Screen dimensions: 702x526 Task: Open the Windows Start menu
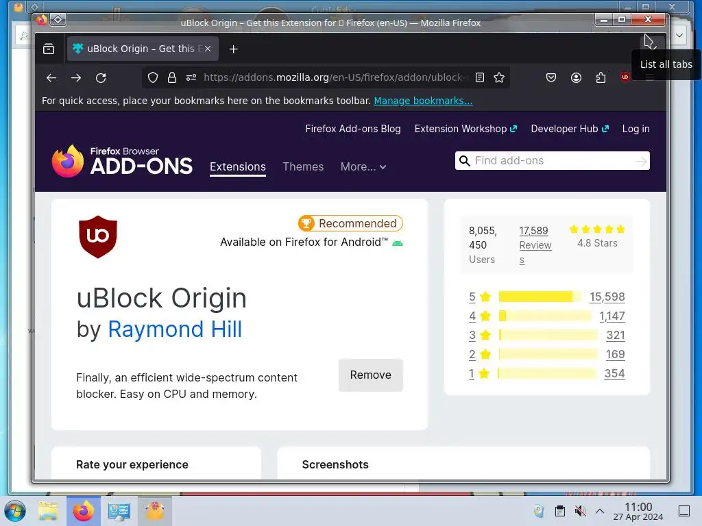[x=15, y=511]
